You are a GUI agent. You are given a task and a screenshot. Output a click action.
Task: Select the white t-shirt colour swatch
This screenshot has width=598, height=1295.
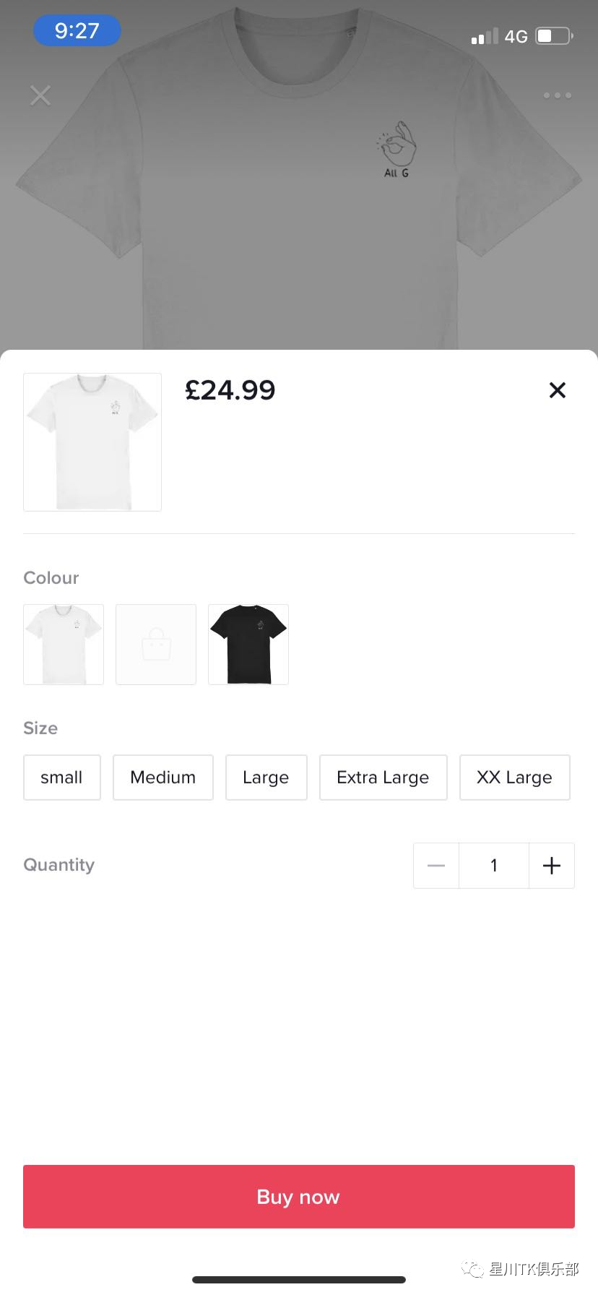[x=64, y=645]
